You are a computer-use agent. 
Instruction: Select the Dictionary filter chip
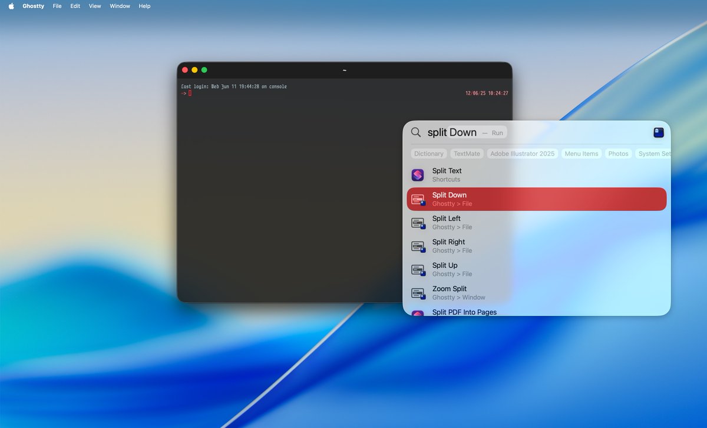428,153
